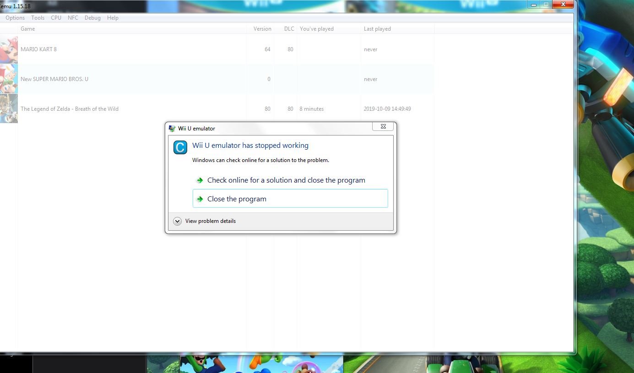Click the MARIO KART 8 game icon
This screenshot has width=634, height=373.
tap(9, 49)
